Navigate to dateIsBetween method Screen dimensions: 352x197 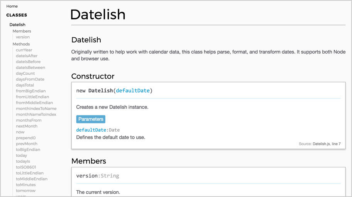coord(30,67)
